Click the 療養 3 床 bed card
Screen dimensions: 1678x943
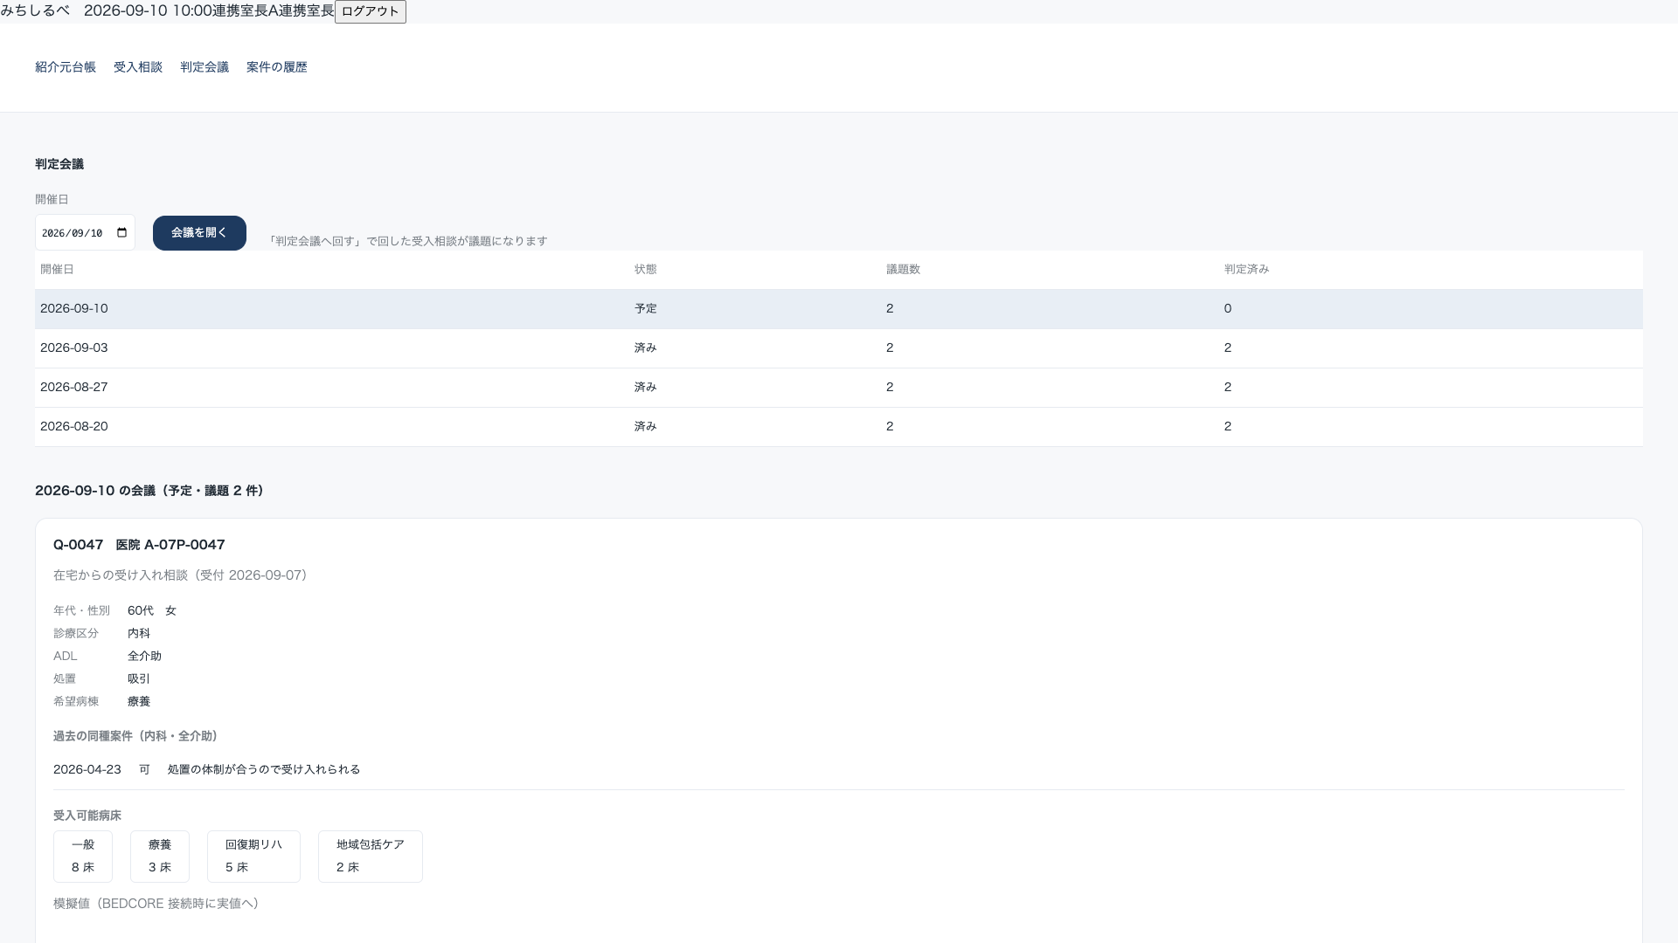[160, 857]
